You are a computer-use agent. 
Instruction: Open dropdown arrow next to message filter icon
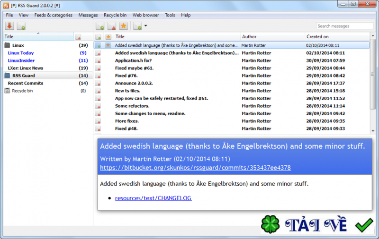pos(145,26)
